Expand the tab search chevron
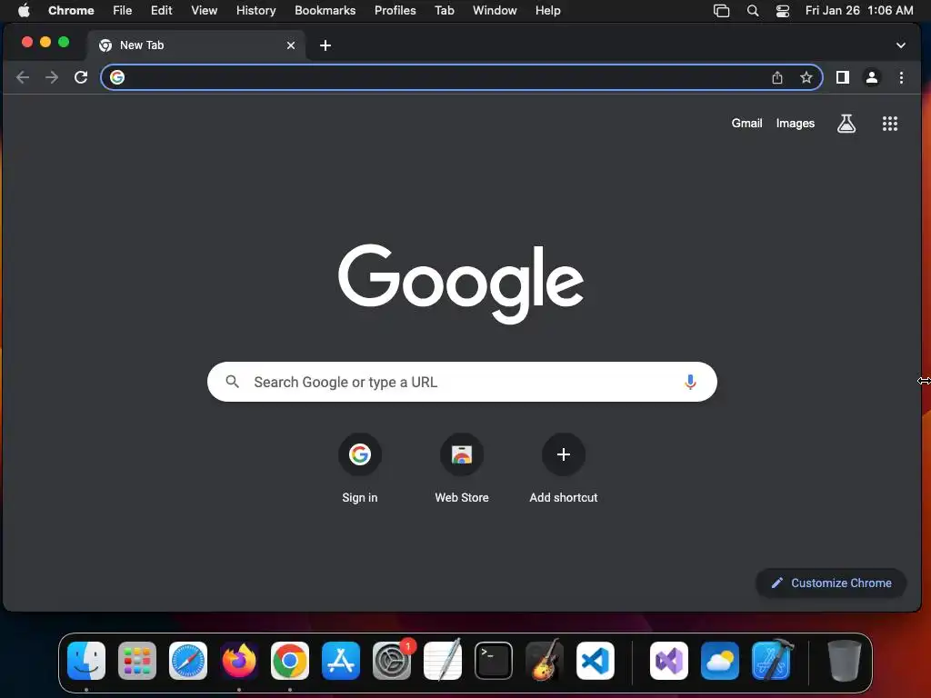931x698 pixels. tap(901, 45)
